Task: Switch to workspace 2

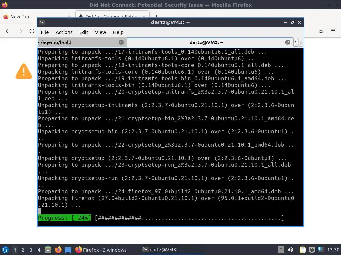Action: point(23,250)
